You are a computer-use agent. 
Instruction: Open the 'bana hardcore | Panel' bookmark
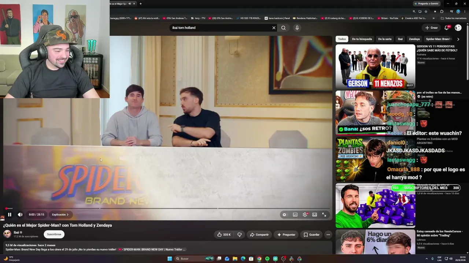277,18
